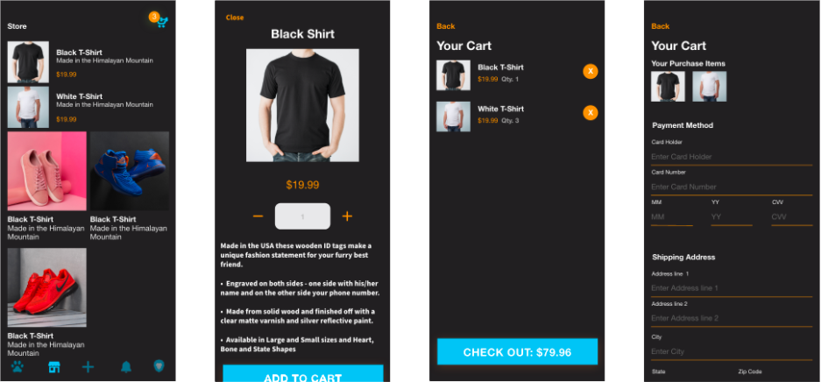Viewport: 821px width, 382px height.
Task: Go Back from the payment checkout screen
Action: click(661, 26)
